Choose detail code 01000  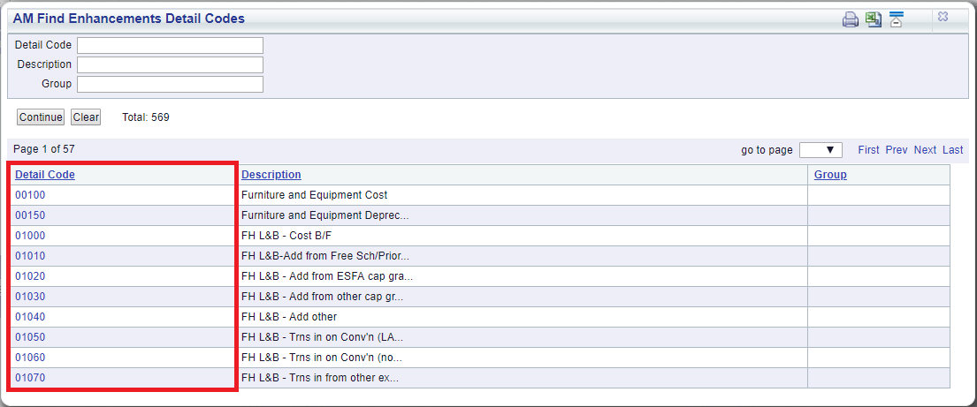click(x=31, y=236)
